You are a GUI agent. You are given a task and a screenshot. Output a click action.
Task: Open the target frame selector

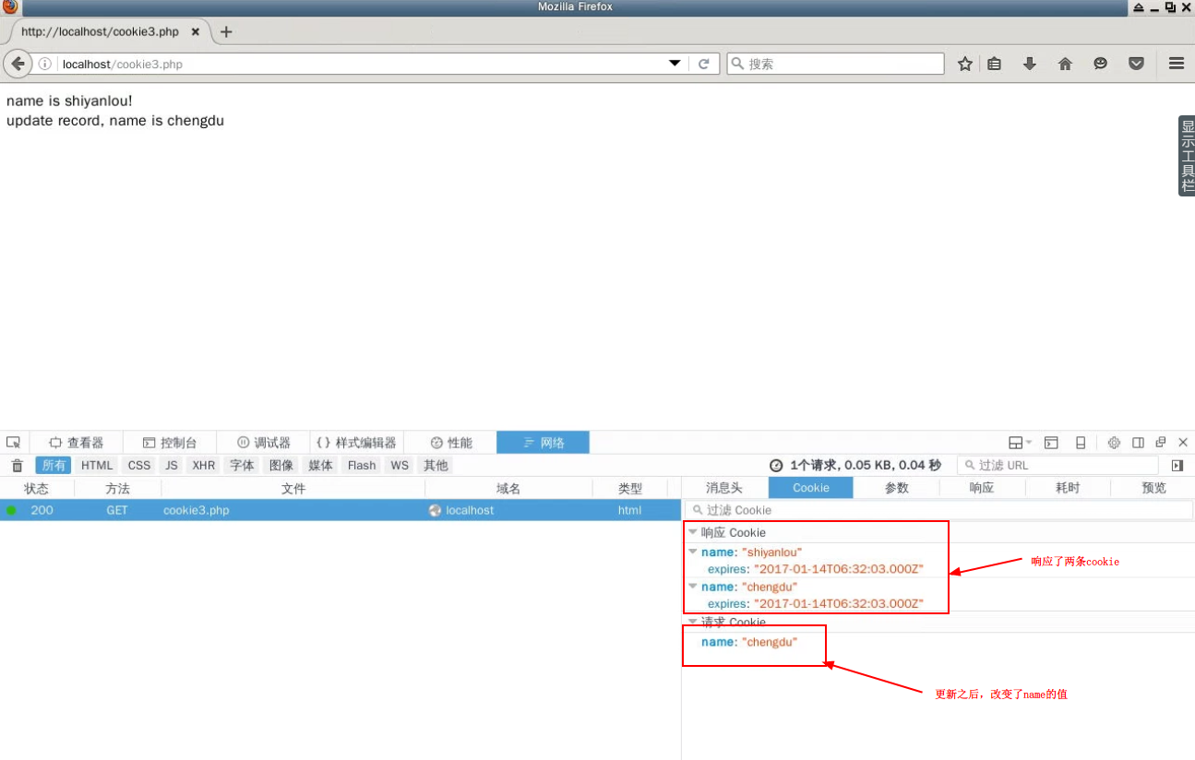point(1020,443)
